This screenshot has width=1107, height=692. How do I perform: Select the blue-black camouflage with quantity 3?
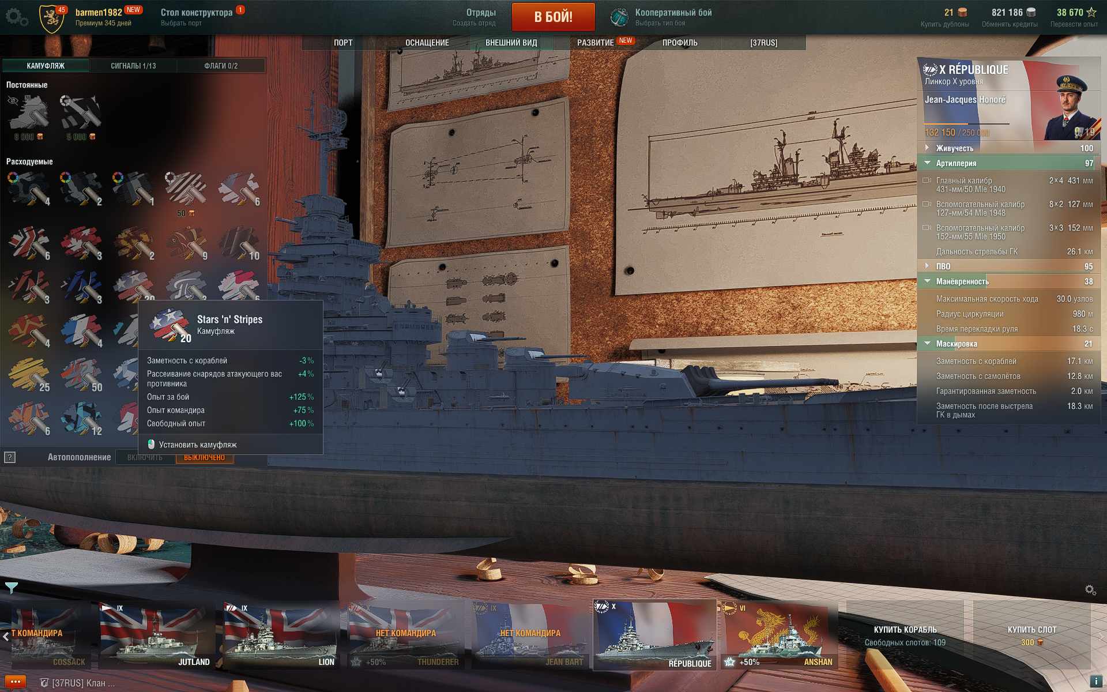click(x=81, y=286)
